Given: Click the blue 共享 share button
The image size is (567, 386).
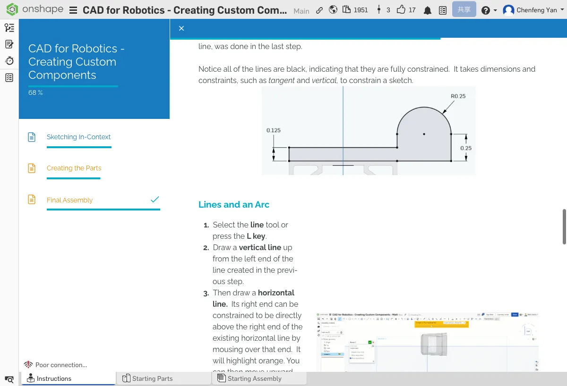Looking at the screenshot, I should tap(464, 9).
